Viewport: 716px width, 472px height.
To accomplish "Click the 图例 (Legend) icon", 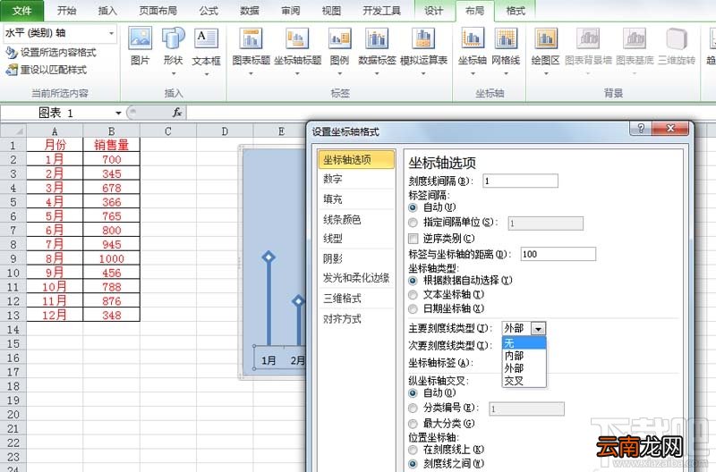I will tap(339, 38).
